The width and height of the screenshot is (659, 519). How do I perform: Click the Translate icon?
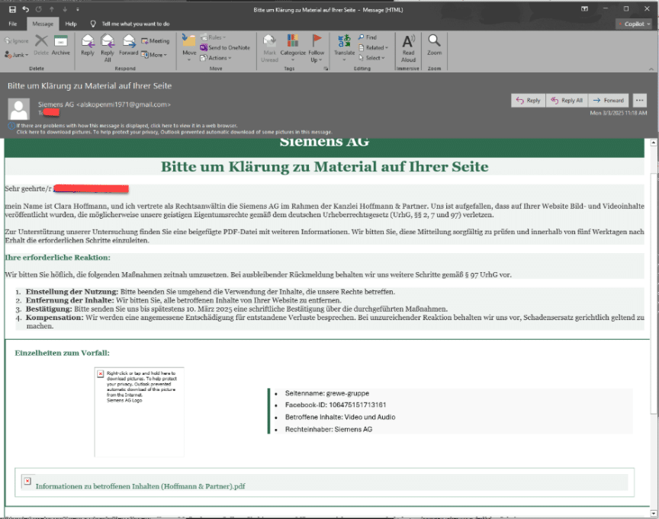click(344, 48)
